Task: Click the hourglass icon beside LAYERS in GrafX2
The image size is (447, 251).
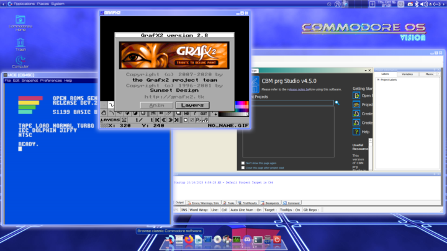Action: click(124, 120)
